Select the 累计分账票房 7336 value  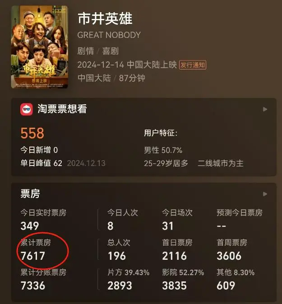click(33, 286)
